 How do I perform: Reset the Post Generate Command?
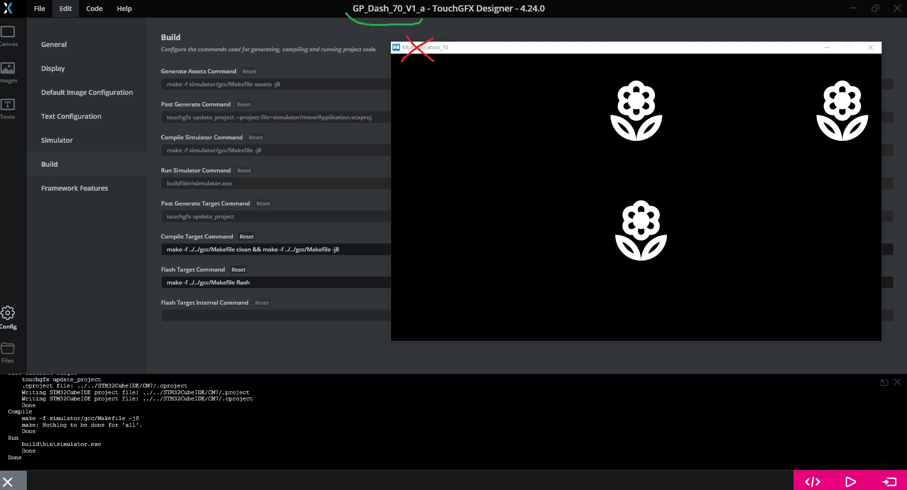[x=243, y=104]
